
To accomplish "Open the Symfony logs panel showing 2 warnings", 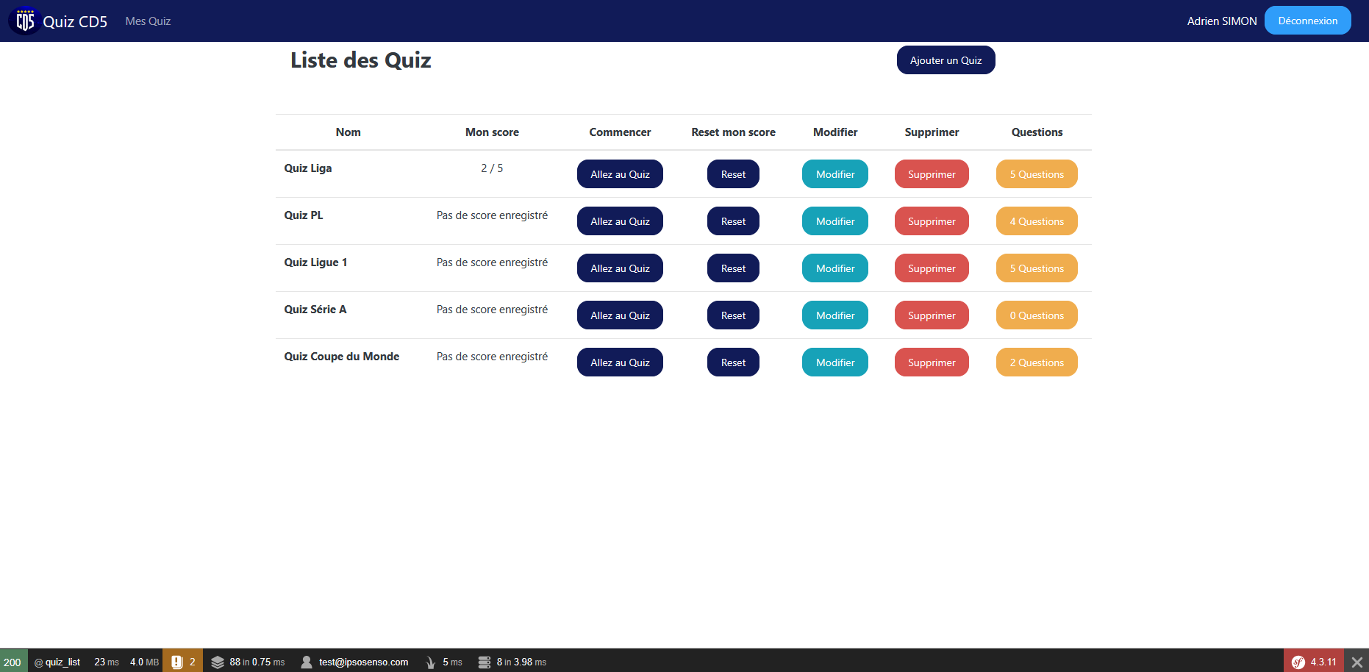I will click(183, 661).
